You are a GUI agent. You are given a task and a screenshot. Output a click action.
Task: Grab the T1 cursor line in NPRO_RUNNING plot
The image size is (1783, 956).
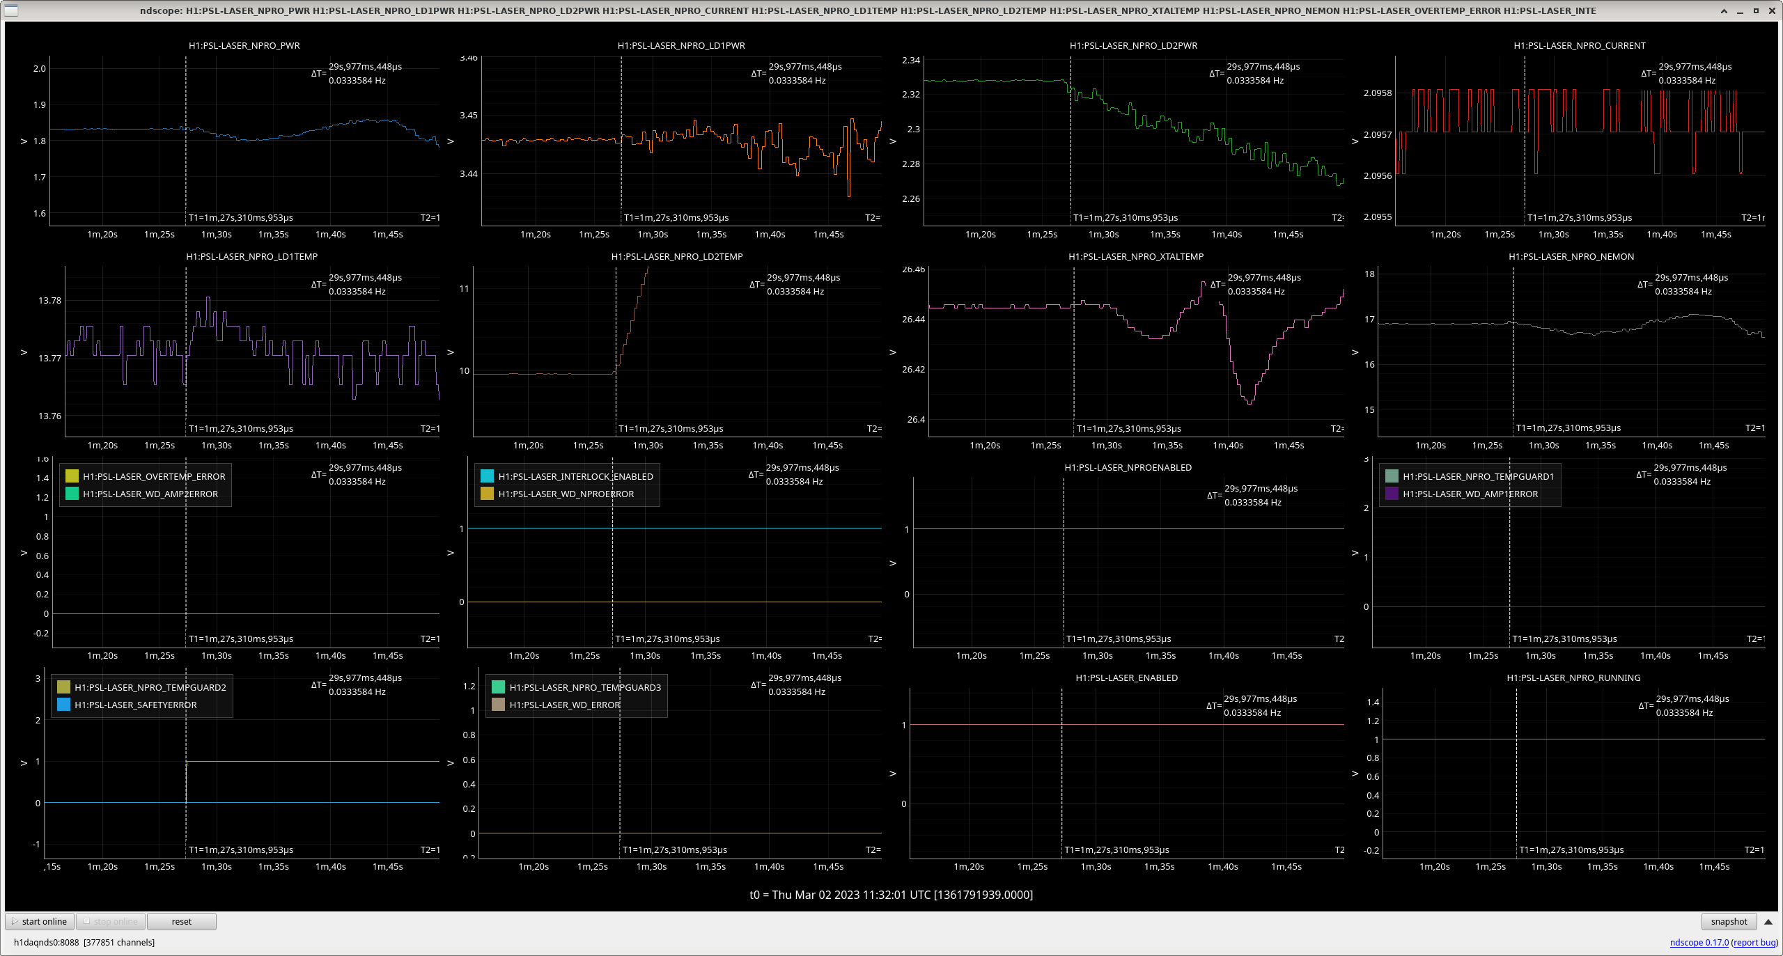pyautogui.click(x=1516, y=773)
